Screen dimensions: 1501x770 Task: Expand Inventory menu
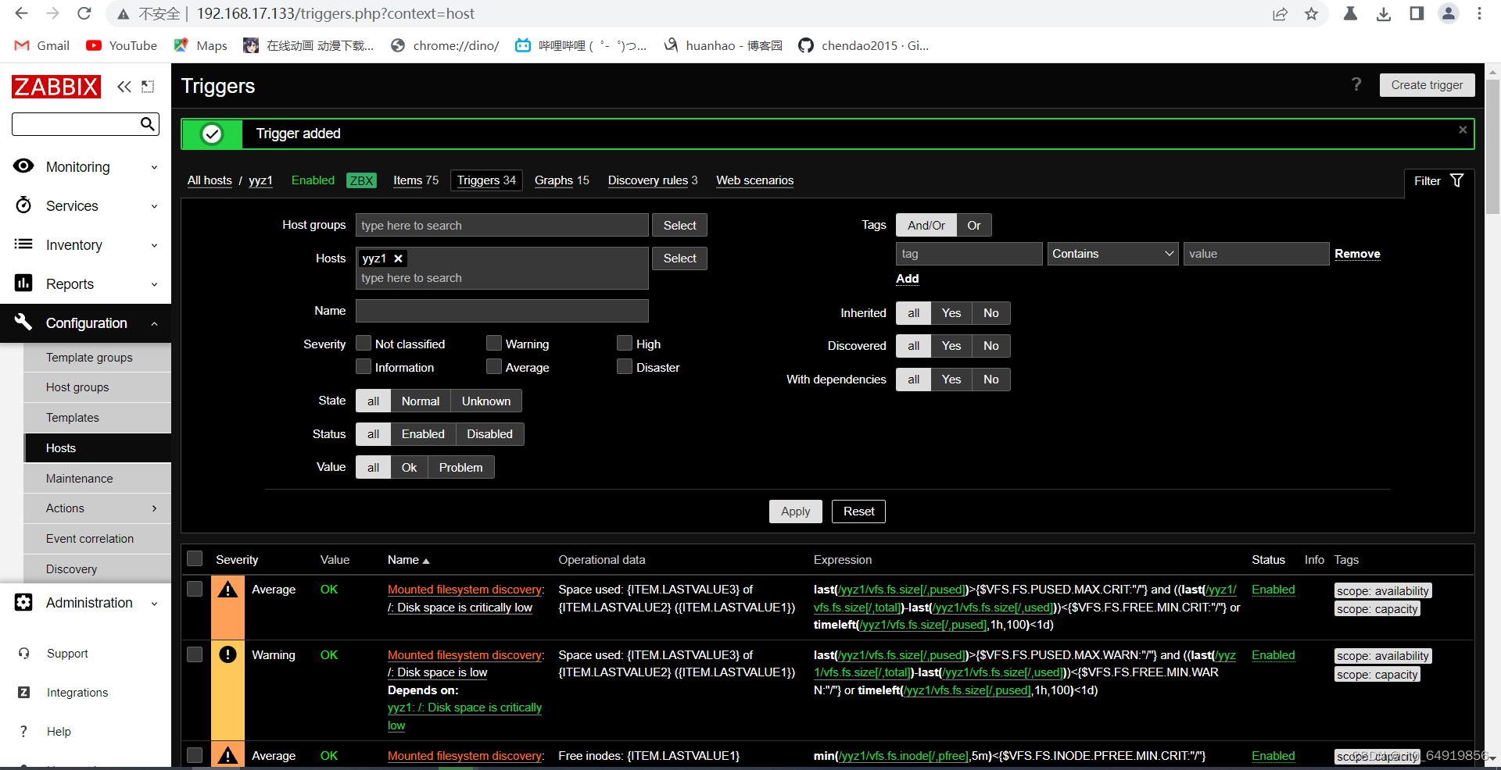pyautogui.click(x=85, y=245)
